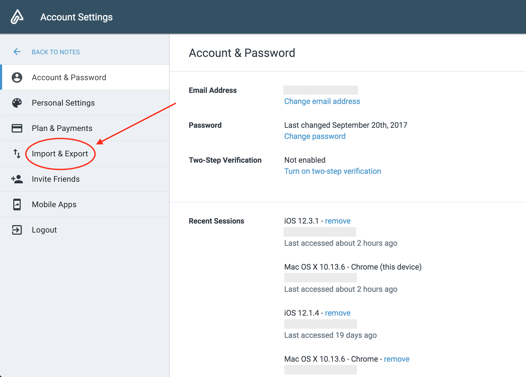Remove the iOS 12.3.1 session
The image size is (526, 377).
[337, 221]
